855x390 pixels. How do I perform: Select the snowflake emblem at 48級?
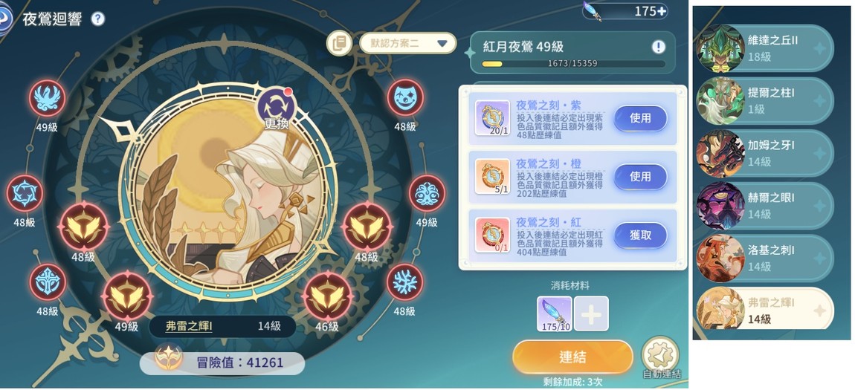coord(404,282)
